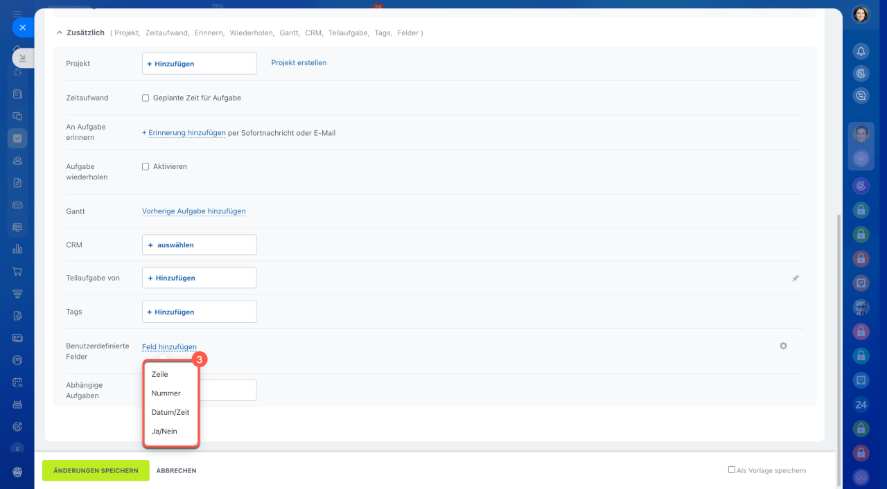Open the bar chart analytics icon in the left sidebar
Image resolution: width=887 pixels, height=489 pixels.
pos(17,249)
